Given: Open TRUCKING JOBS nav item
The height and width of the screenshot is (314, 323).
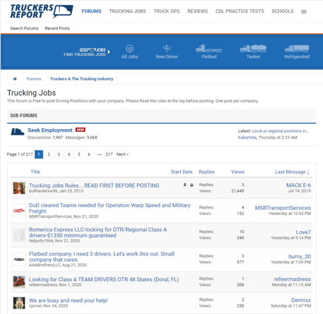Looking at the screenshot, I should [128, 11].
